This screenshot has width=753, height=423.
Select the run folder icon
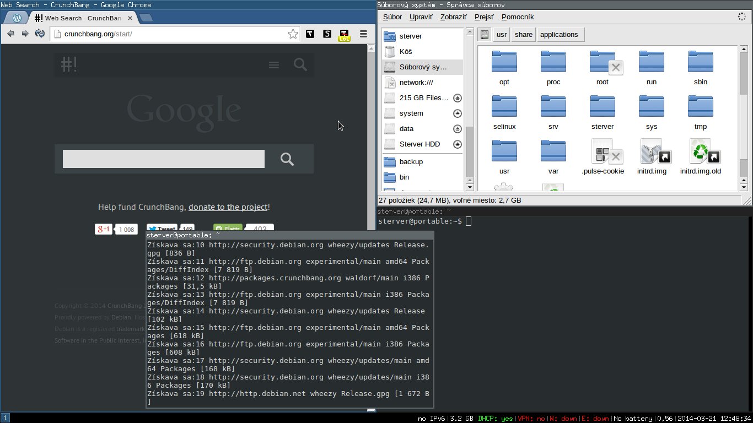(x=652, y=62)
